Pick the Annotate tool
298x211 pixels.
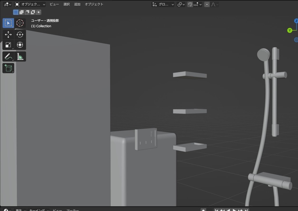8,57
